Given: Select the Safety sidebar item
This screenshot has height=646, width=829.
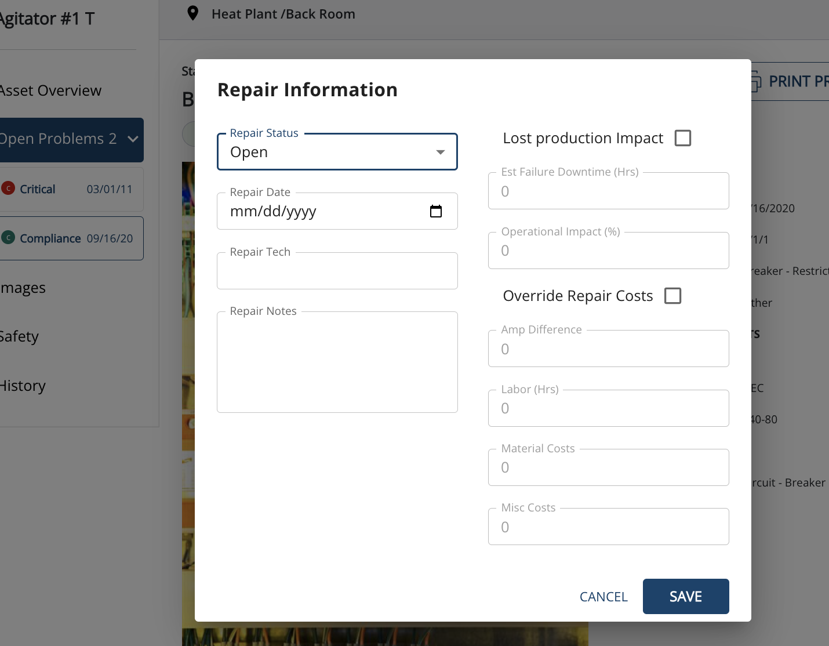Looking at the screenshot, I should pos(20,336).
